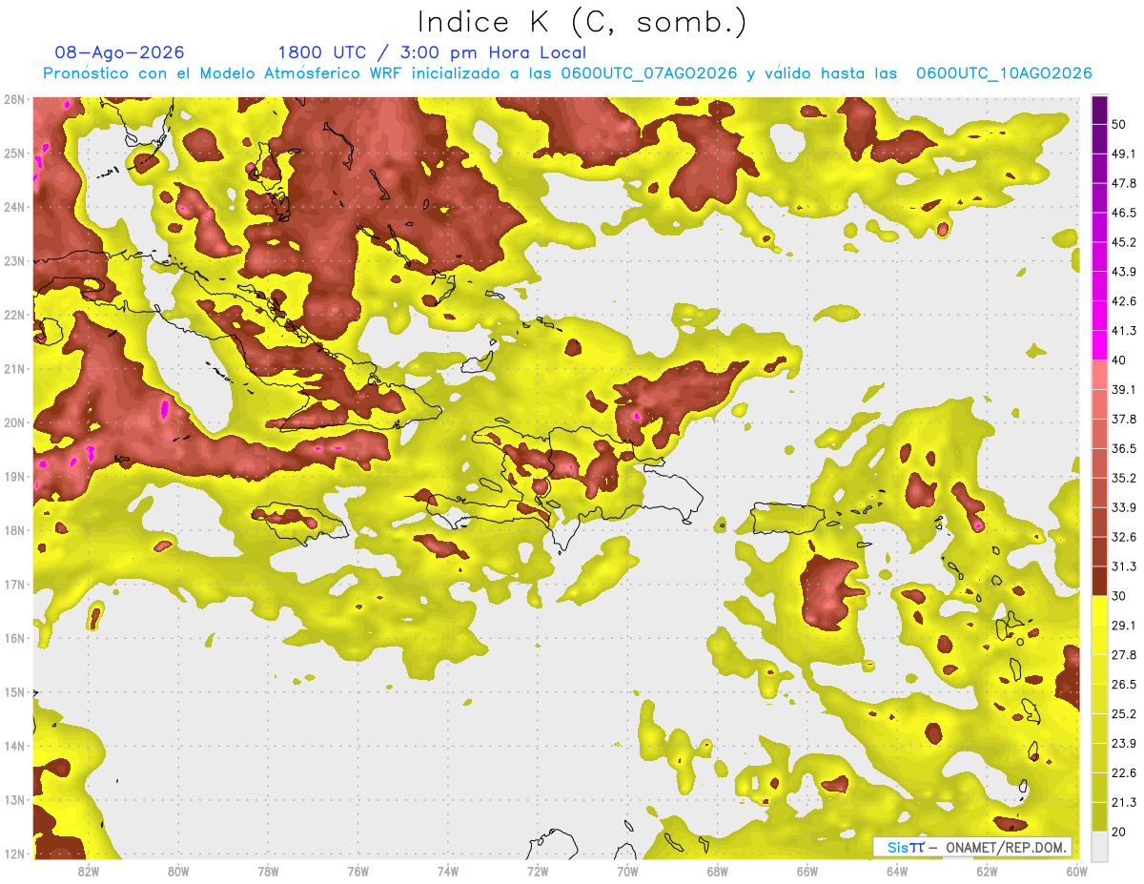
Task: Click the 24N latitude label
Action: [14, 207]
